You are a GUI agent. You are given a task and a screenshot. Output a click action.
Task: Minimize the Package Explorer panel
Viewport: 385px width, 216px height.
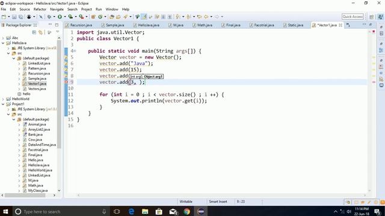click(50, 25)
